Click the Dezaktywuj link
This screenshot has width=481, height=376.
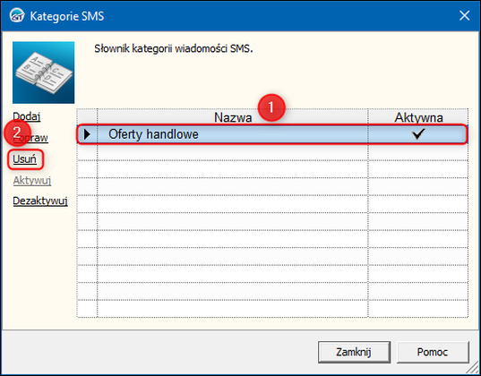[40, 201]
